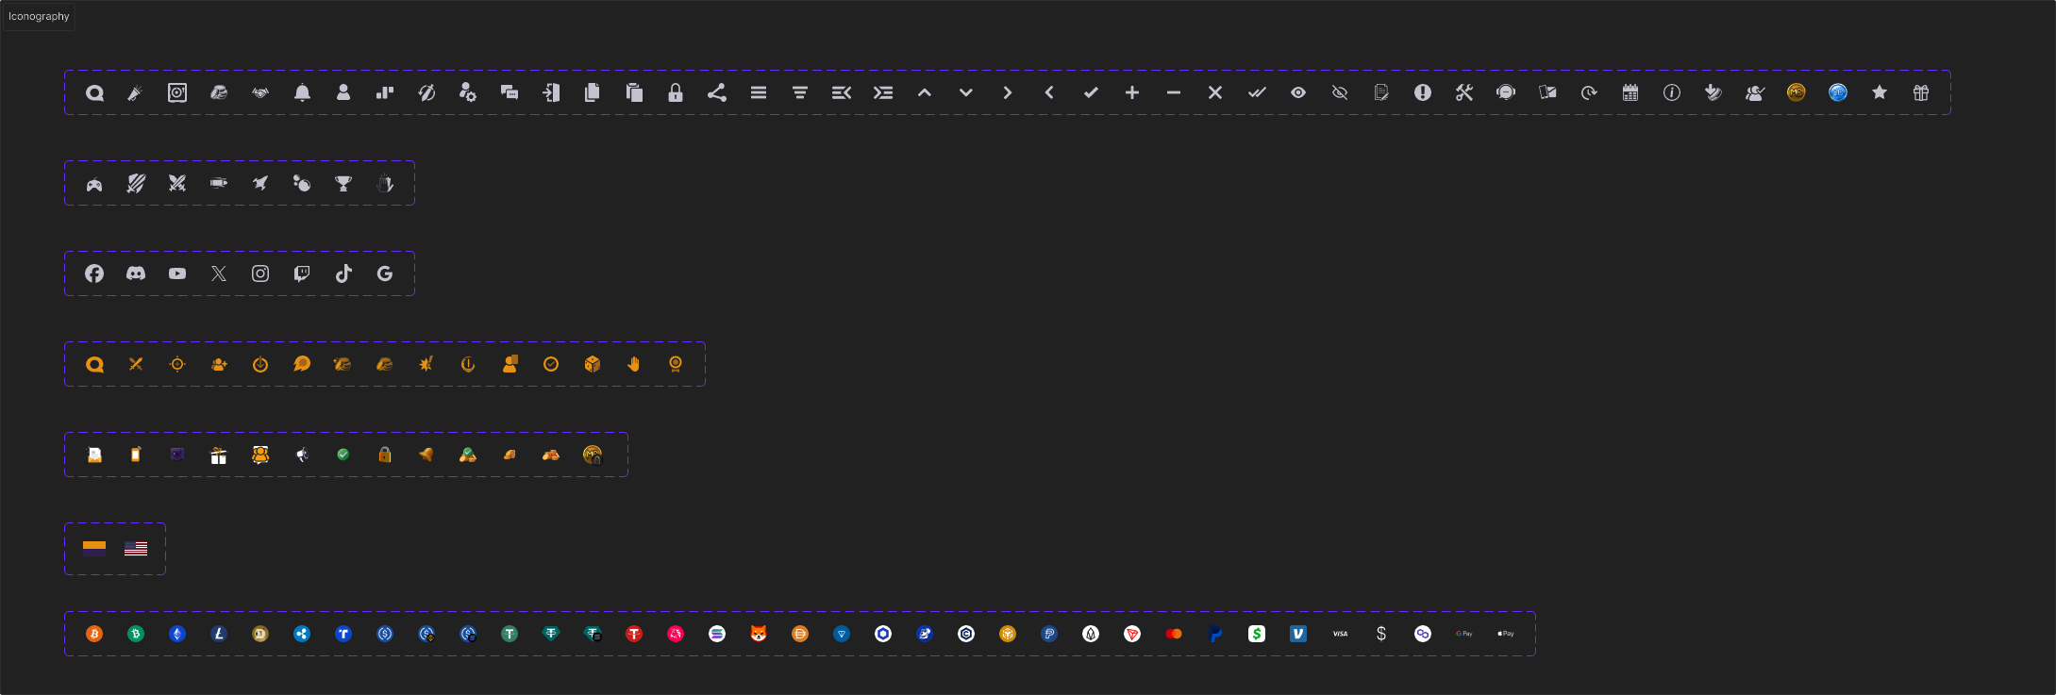Select the United States flag
This screenshot has width=2056, height=695.
coord(136,549)
